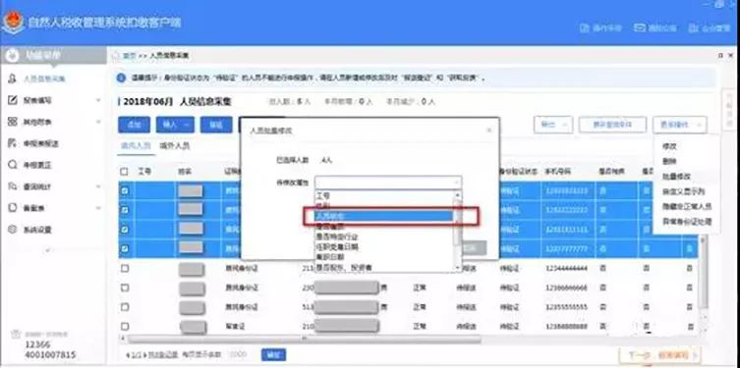
Task: Click the 下一步 button at the bottom right
Action: (x=658, y=355)
